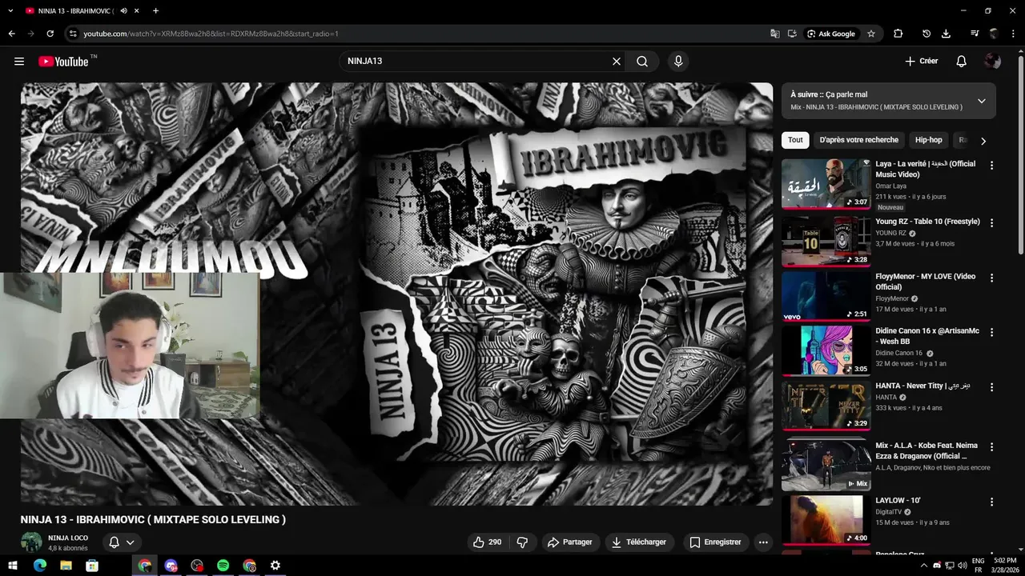
Task: Click the video player to pause
Action: [396, 294]
